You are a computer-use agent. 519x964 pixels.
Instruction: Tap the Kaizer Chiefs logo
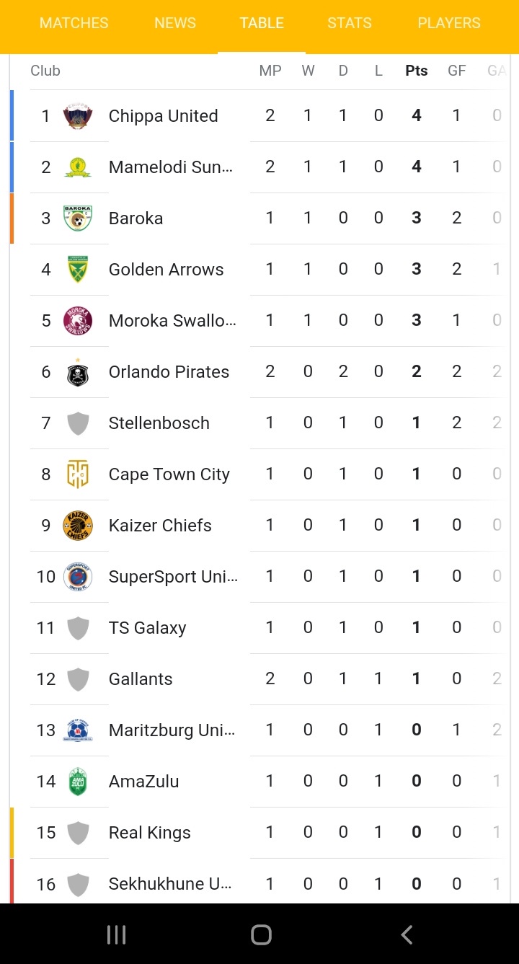[78, 526]
